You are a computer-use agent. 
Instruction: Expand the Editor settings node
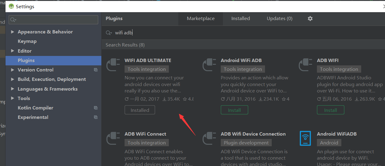pos(13,51)
